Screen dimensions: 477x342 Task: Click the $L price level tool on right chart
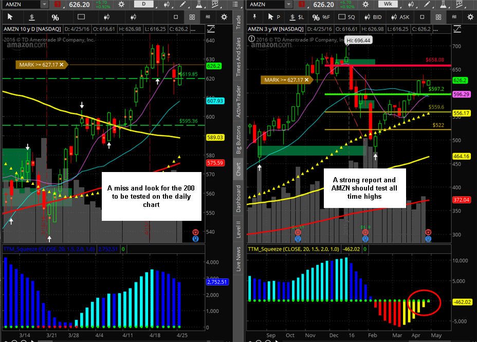pyautogui.click(x=297, y=17)
